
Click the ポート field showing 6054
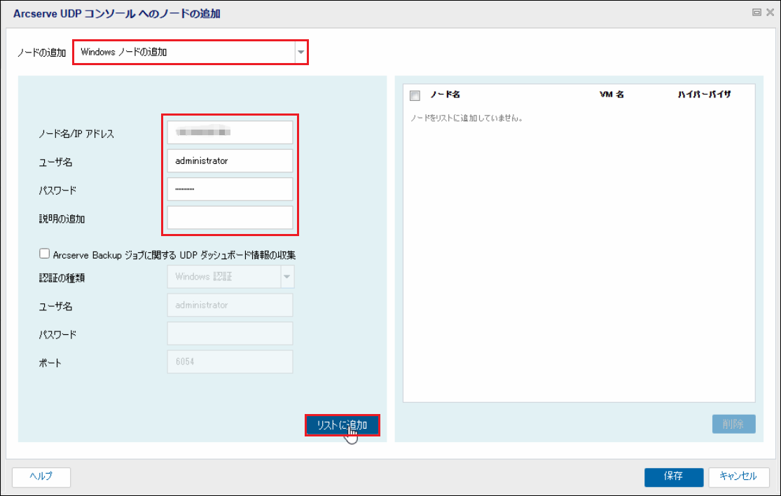(x=230, y=362)
